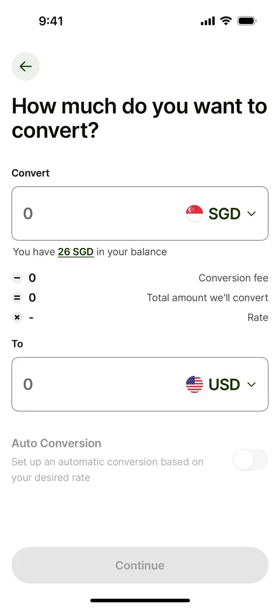Tap the Auto Conversion heading
280x608 pixels.
click(57, 443)
